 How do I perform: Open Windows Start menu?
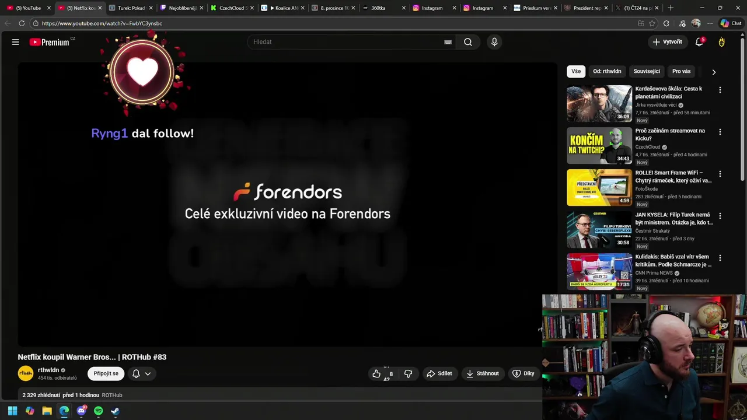(x=12, y=411)
